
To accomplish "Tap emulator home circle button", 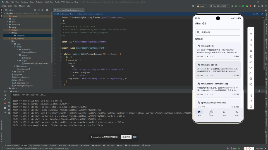I will point(251,101).
